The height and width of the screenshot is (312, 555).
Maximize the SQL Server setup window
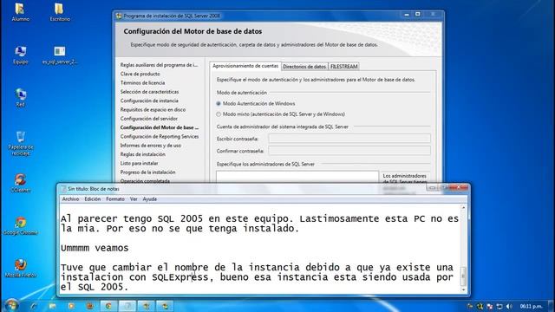pyautogui.click(x=418, y=15)
